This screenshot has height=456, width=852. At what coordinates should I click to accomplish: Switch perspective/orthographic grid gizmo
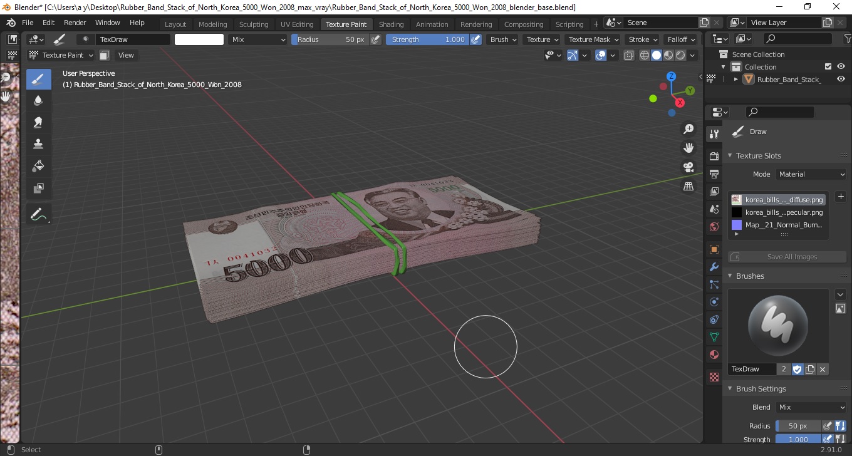[x=688, y=186]
